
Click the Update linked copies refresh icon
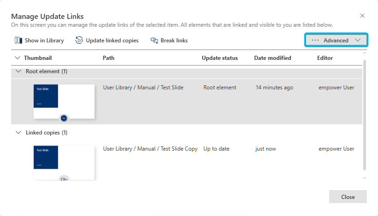pos(79,40)
